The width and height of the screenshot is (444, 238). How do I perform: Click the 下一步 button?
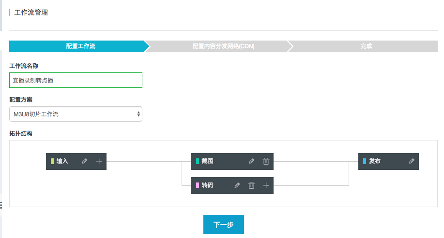[223, 224]
